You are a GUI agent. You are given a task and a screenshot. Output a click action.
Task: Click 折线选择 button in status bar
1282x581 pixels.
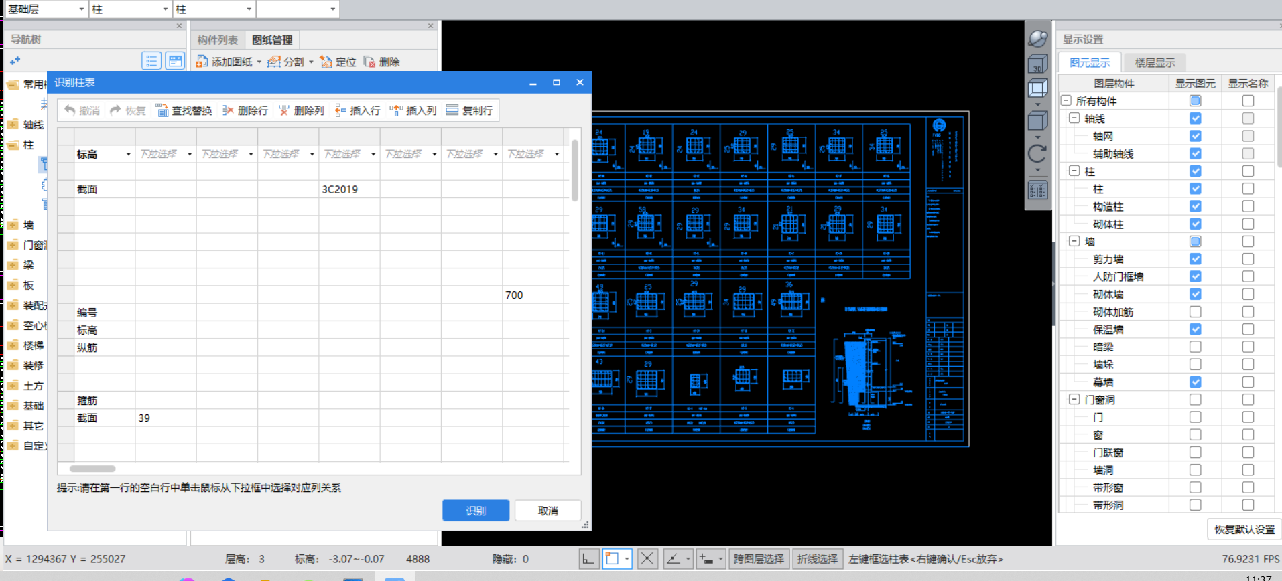[818, 559]
